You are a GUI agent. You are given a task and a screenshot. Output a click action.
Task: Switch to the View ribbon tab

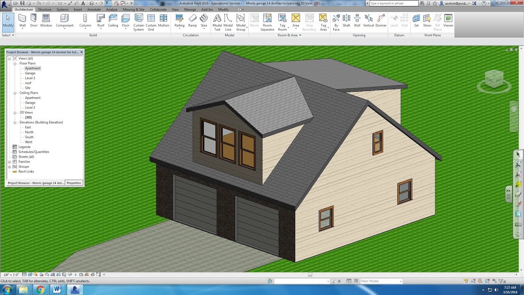[x=175, y=9]
